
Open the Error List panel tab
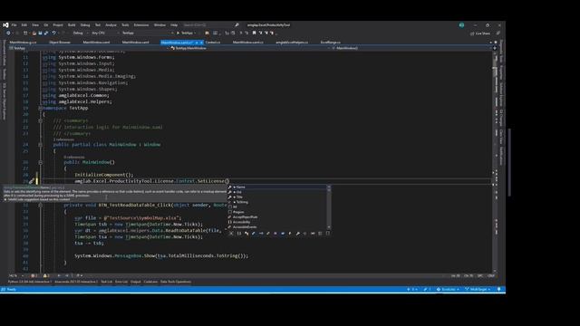pos(121,282)
